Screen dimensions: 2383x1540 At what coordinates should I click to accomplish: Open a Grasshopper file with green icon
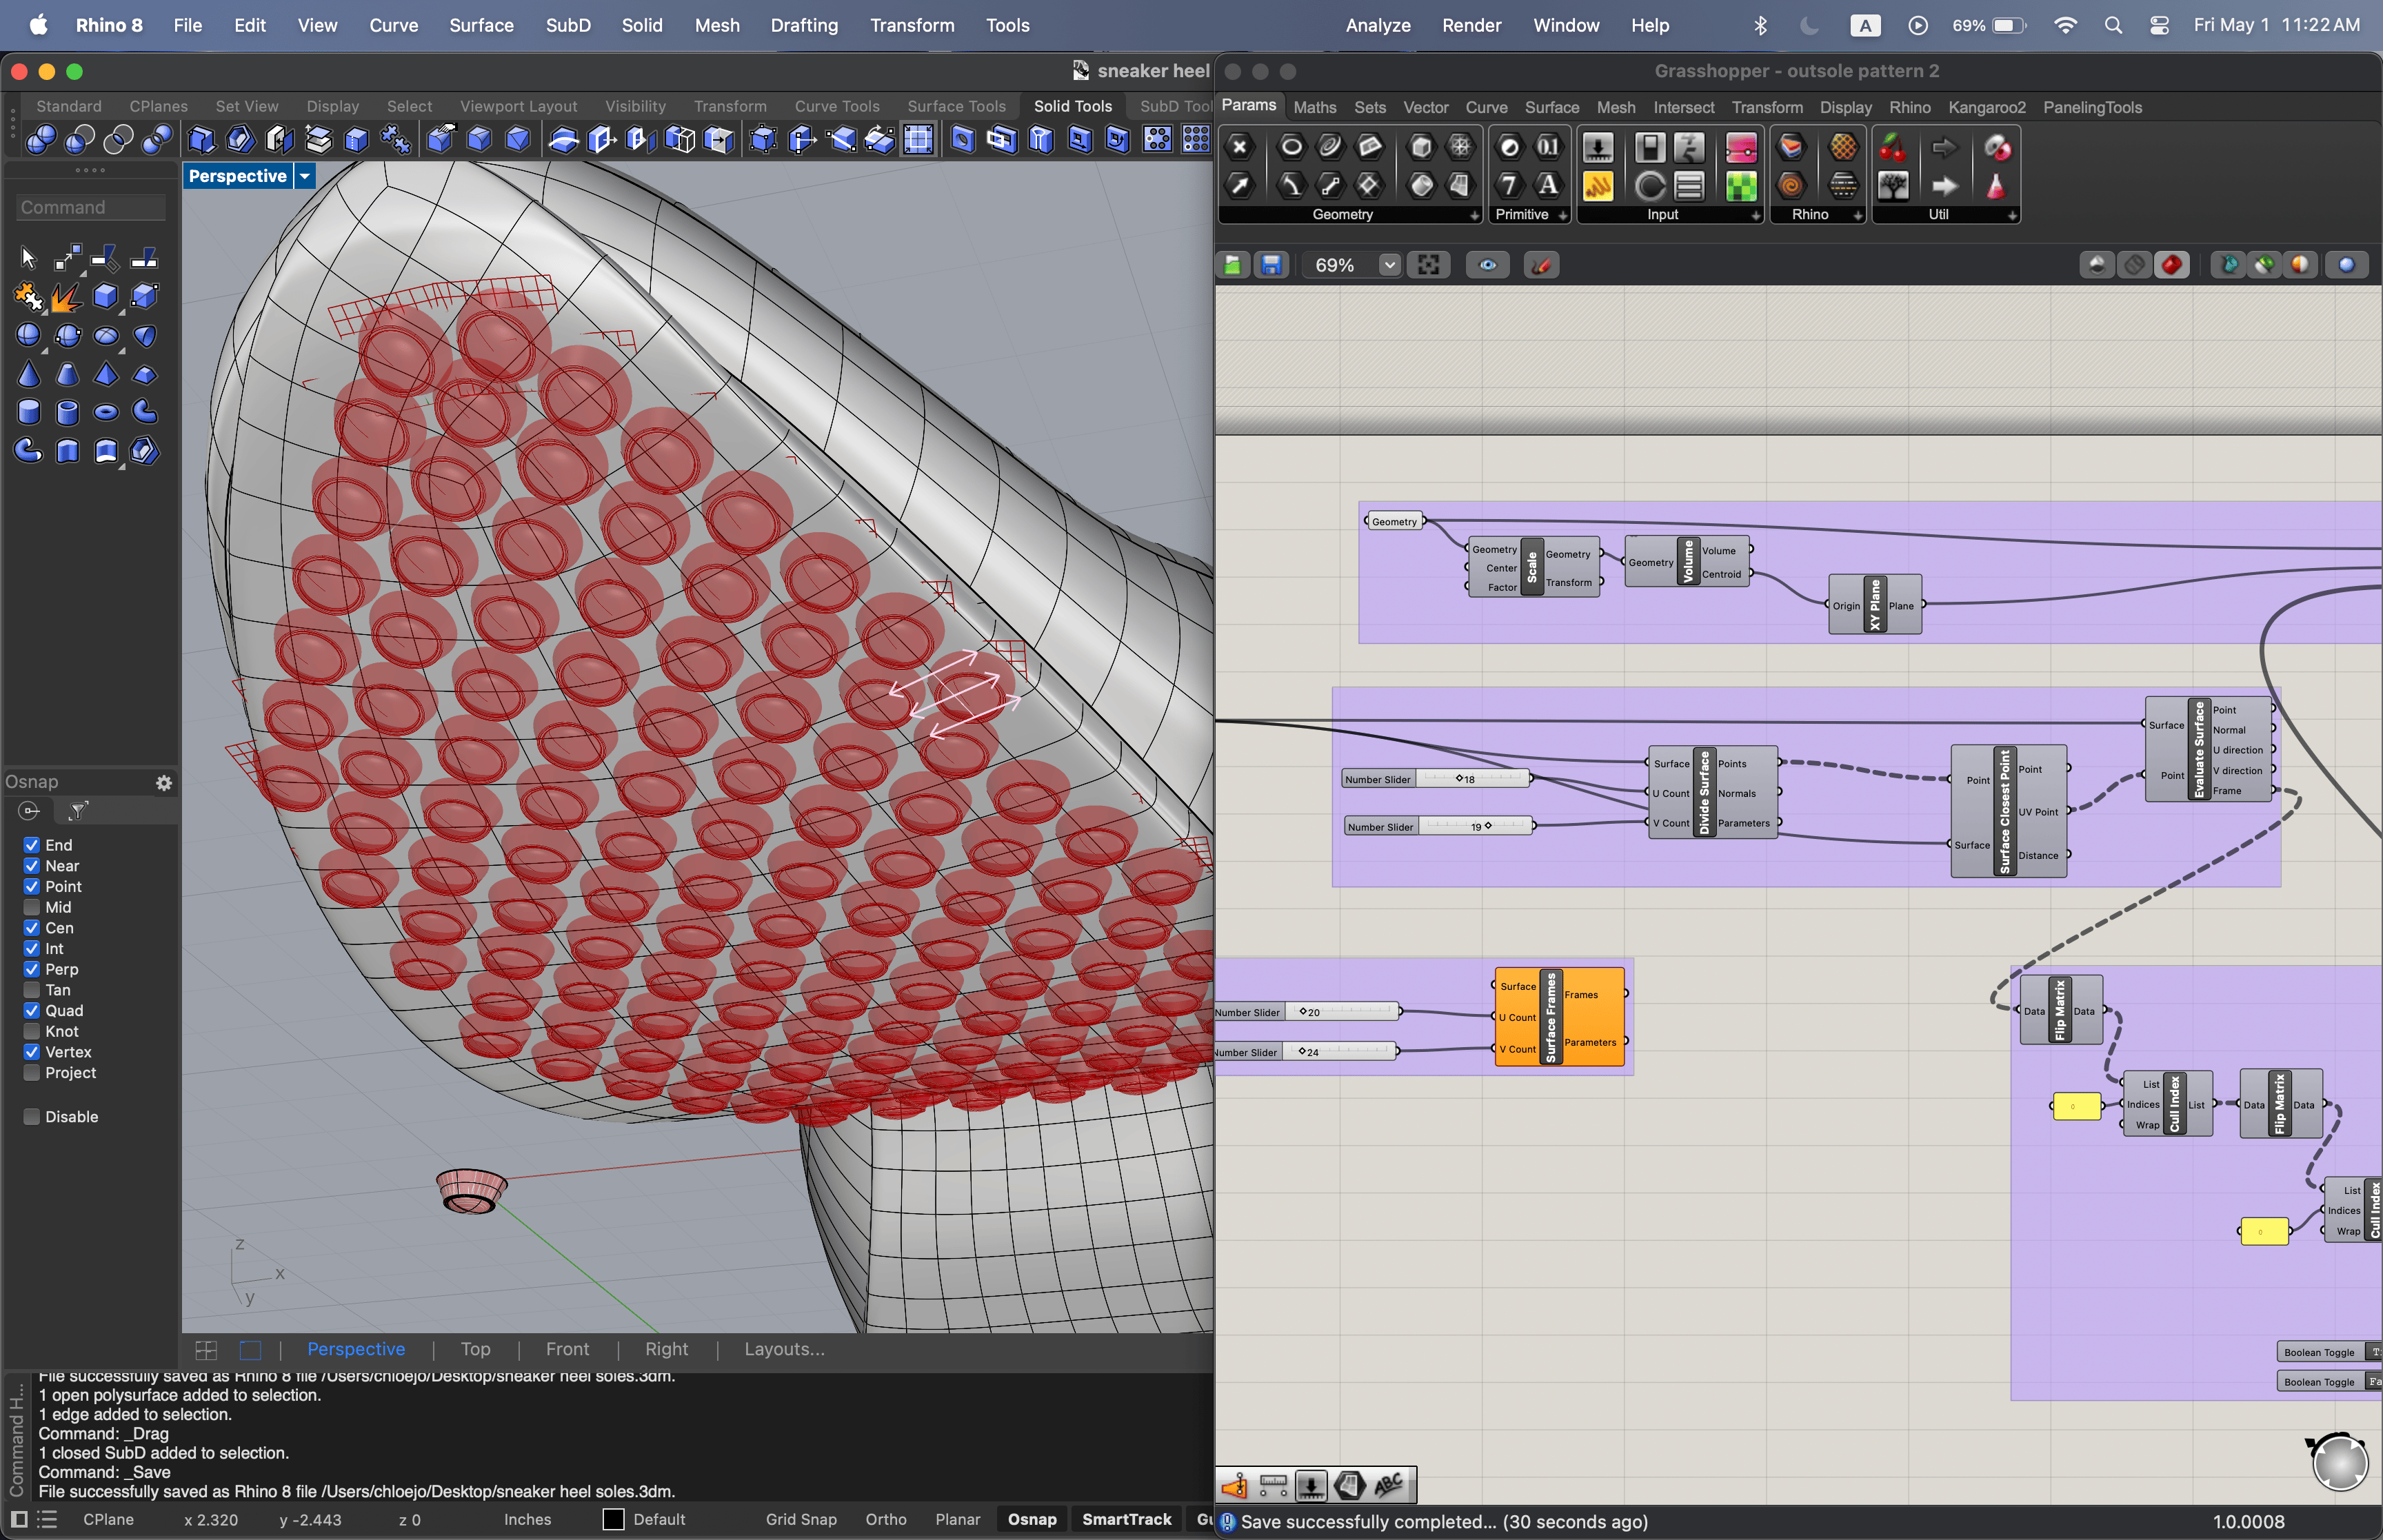(1233, 265)
